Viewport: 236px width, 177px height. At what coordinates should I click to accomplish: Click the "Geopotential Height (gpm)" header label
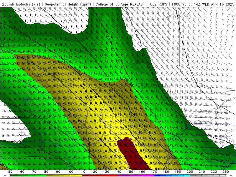coord(68,4)
